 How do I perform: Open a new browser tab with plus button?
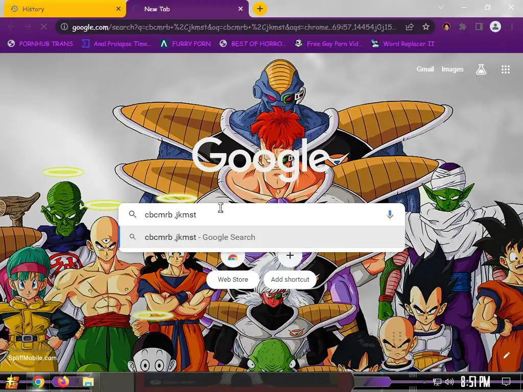coord(260,9)
